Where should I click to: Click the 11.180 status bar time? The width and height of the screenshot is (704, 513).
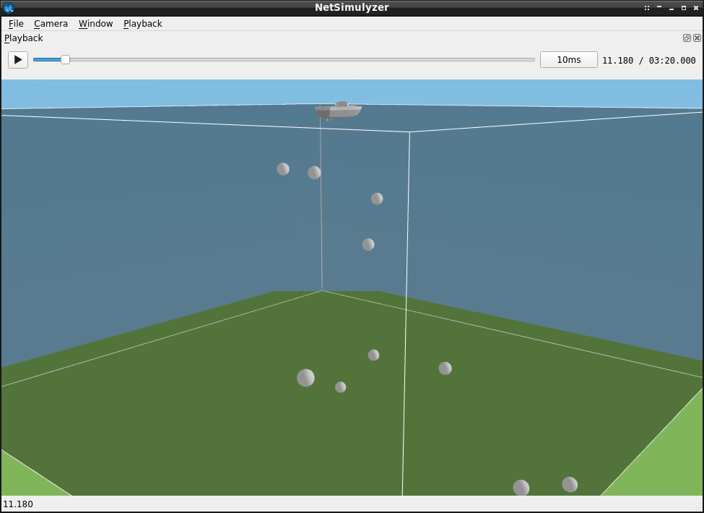tap(18, 504)
